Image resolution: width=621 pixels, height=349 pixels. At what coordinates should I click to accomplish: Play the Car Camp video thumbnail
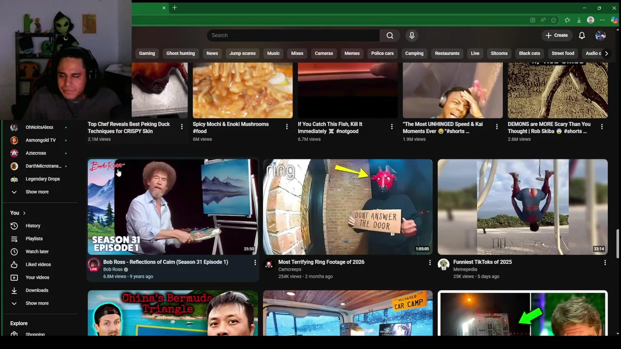pos(347,313)
